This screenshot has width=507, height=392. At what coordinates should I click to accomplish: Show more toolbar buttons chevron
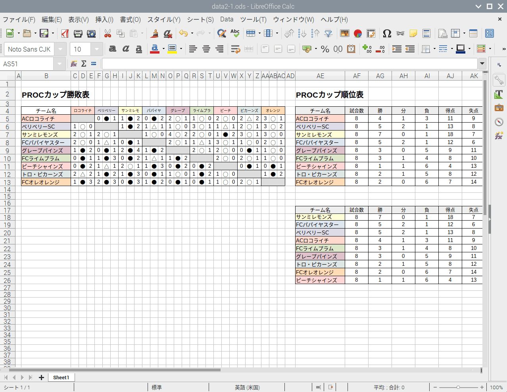(504, 49)
